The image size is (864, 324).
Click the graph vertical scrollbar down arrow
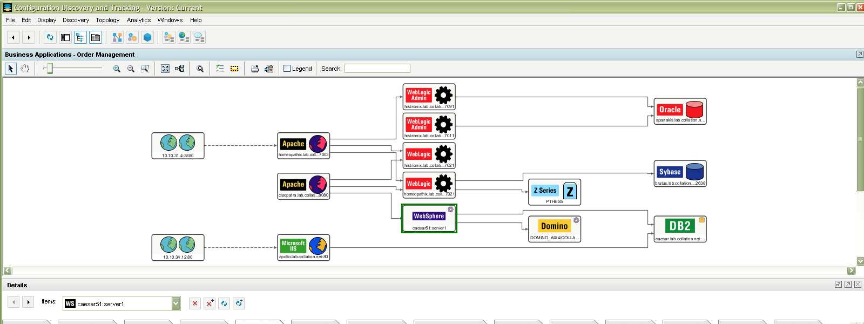(860, 261)
